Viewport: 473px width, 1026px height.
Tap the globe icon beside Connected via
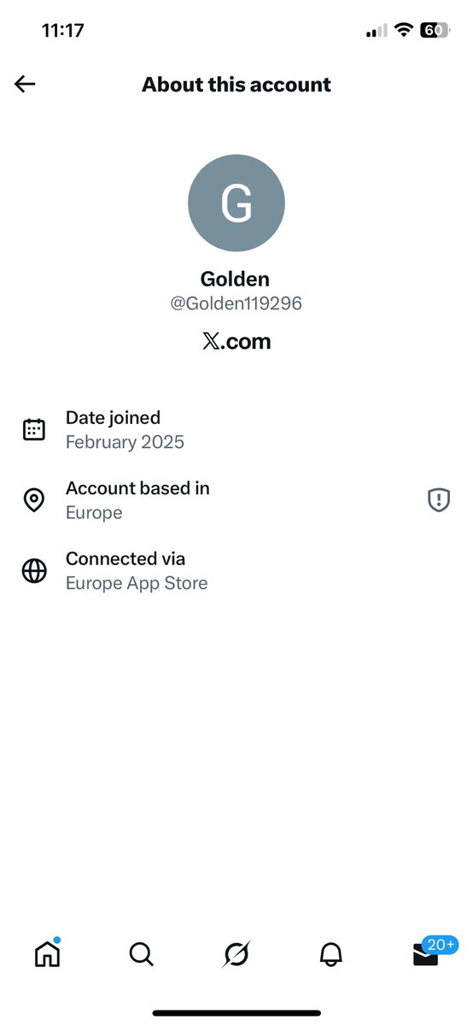coord(34,571)
